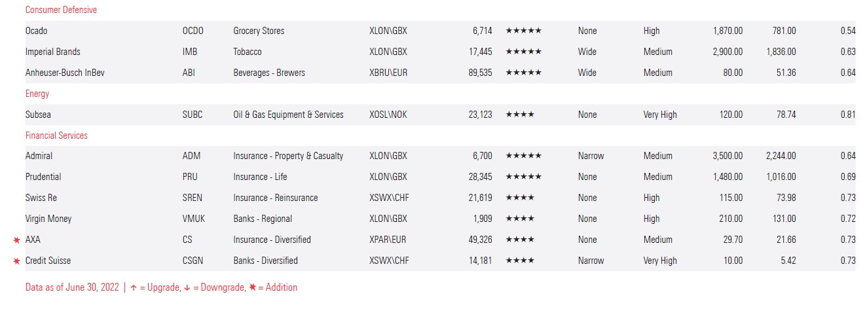Select the Consumer Defensive sector heading
Image resolution: width=867 pixels, height=311 pixels.
click(61, 10)
